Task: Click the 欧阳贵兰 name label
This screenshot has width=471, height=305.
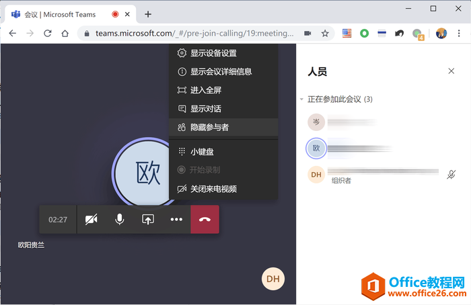Action: tap(31, 245)
